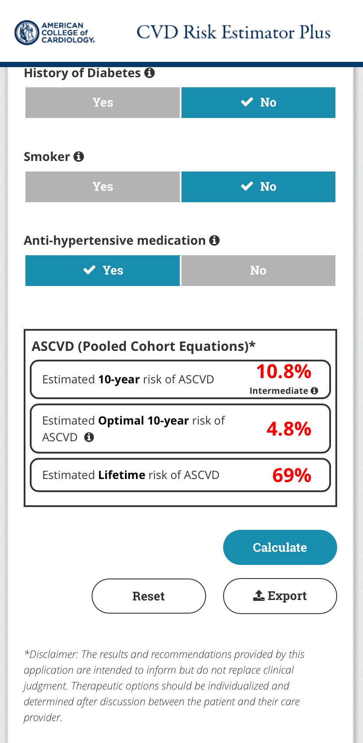The height and width of the screenshot is (743, 363).
Task: Click the 69% lifetime risk value
Action: pyautogui.click(x=292, y=475)
